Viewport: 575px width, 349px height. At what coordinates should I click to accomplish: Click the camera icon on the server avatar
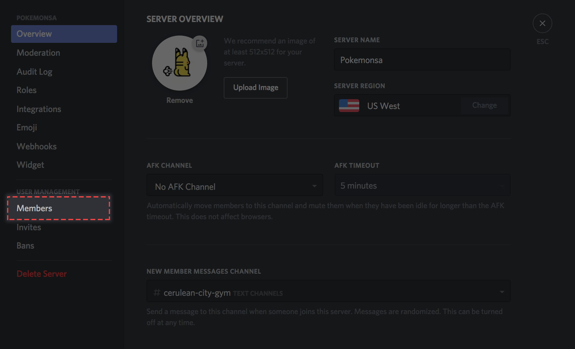200,43
